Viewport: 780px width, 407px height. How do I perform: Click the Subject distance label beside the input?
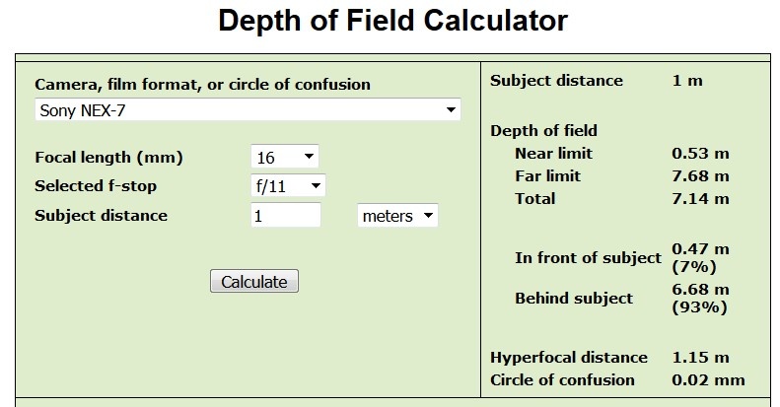point(101,215)
